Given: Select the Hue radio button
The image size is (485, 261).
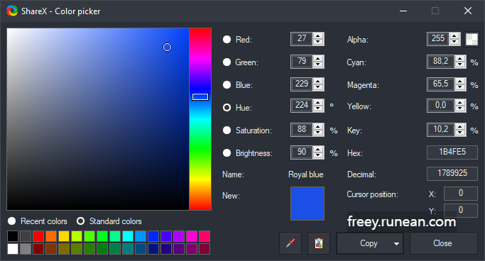Looking at the screenshot, I should tap(227, 108).
